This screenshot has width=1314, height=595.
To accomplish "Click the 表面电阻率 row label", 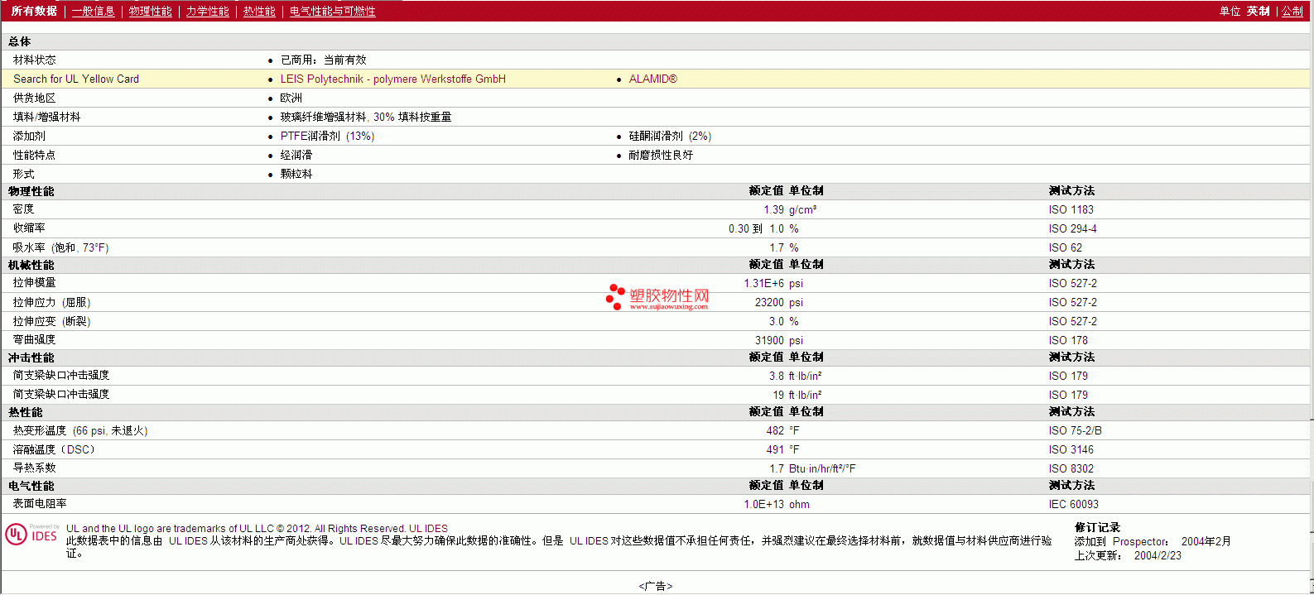I will (x=40, y=504).
